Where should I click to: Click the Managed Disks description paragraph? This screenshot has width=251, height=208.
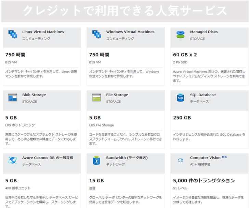pyautogui.click(x=209, y=76)
